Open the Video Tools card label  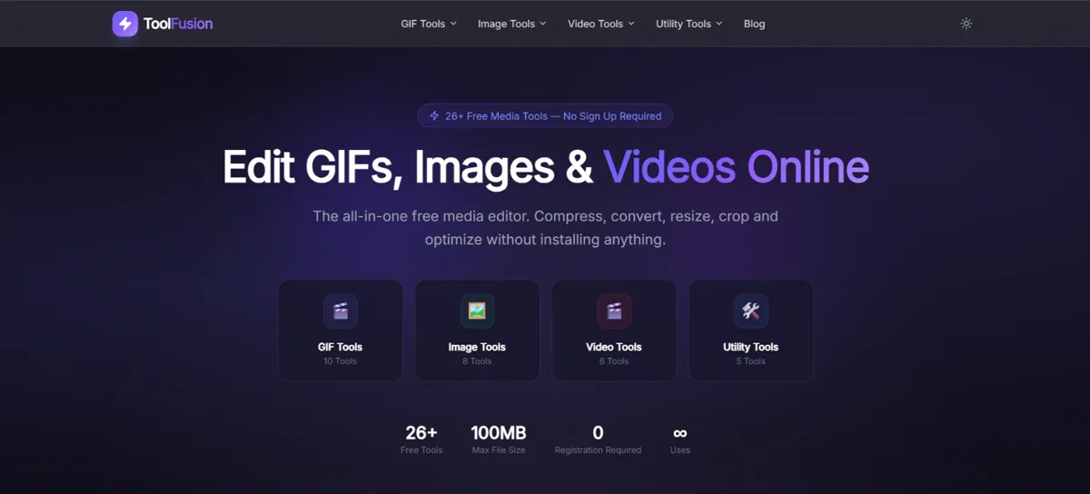tap(614, 347)
